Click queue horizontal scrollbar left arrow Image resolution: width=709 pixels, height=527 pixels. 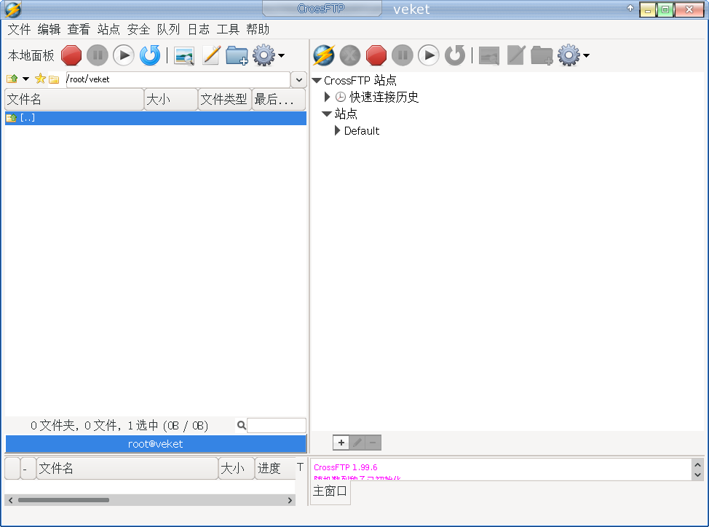pyautogui.click(x=10, y=500)
